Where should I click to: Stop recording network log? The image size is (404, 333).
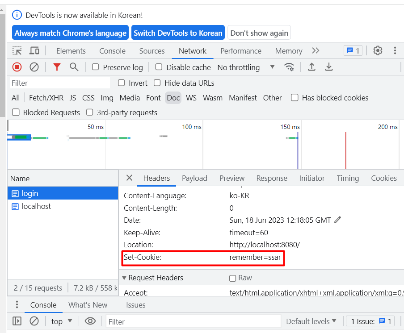pyautogui.click(x=17, y=67)
